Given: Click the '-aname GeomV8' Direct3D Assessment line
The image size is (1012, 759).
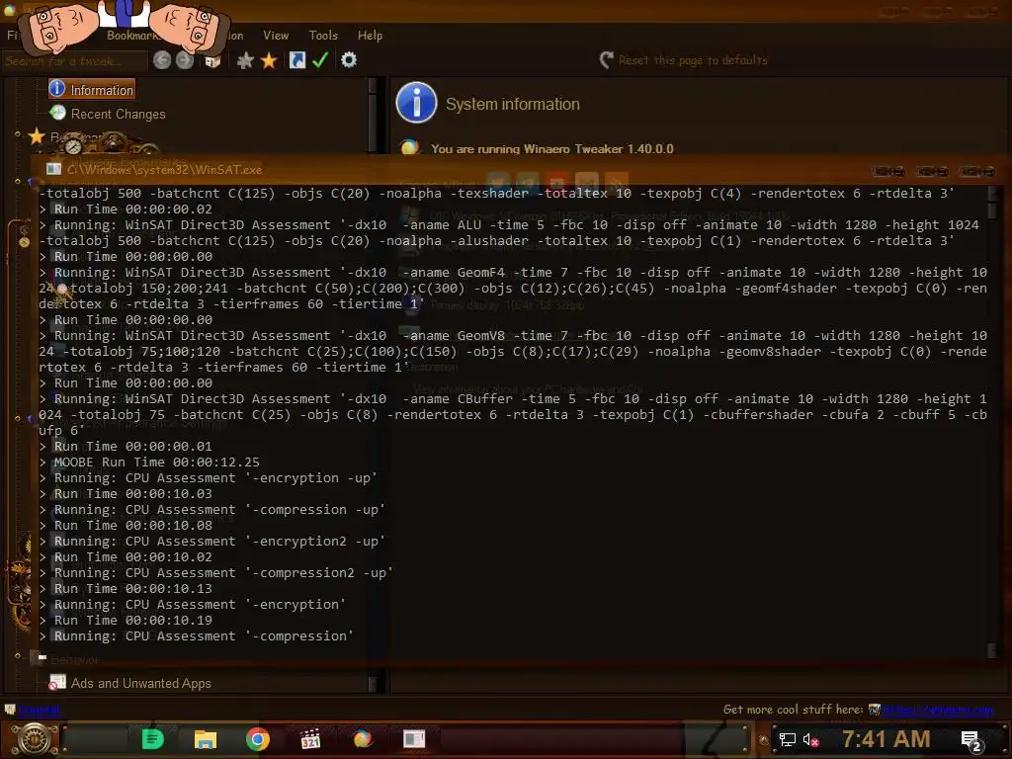Looking at the screenshot, I should 513,352.
